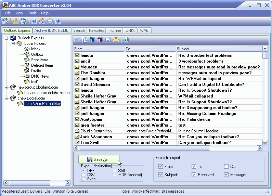Click envelope icon next to David Sherman
This screenshot has width=272, height=196.
click(77, 84)
